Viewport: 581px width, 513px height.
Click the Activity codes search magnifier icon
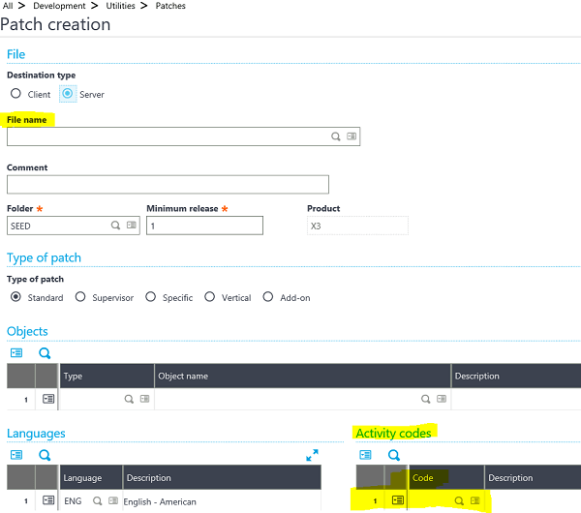pos(393,454)
